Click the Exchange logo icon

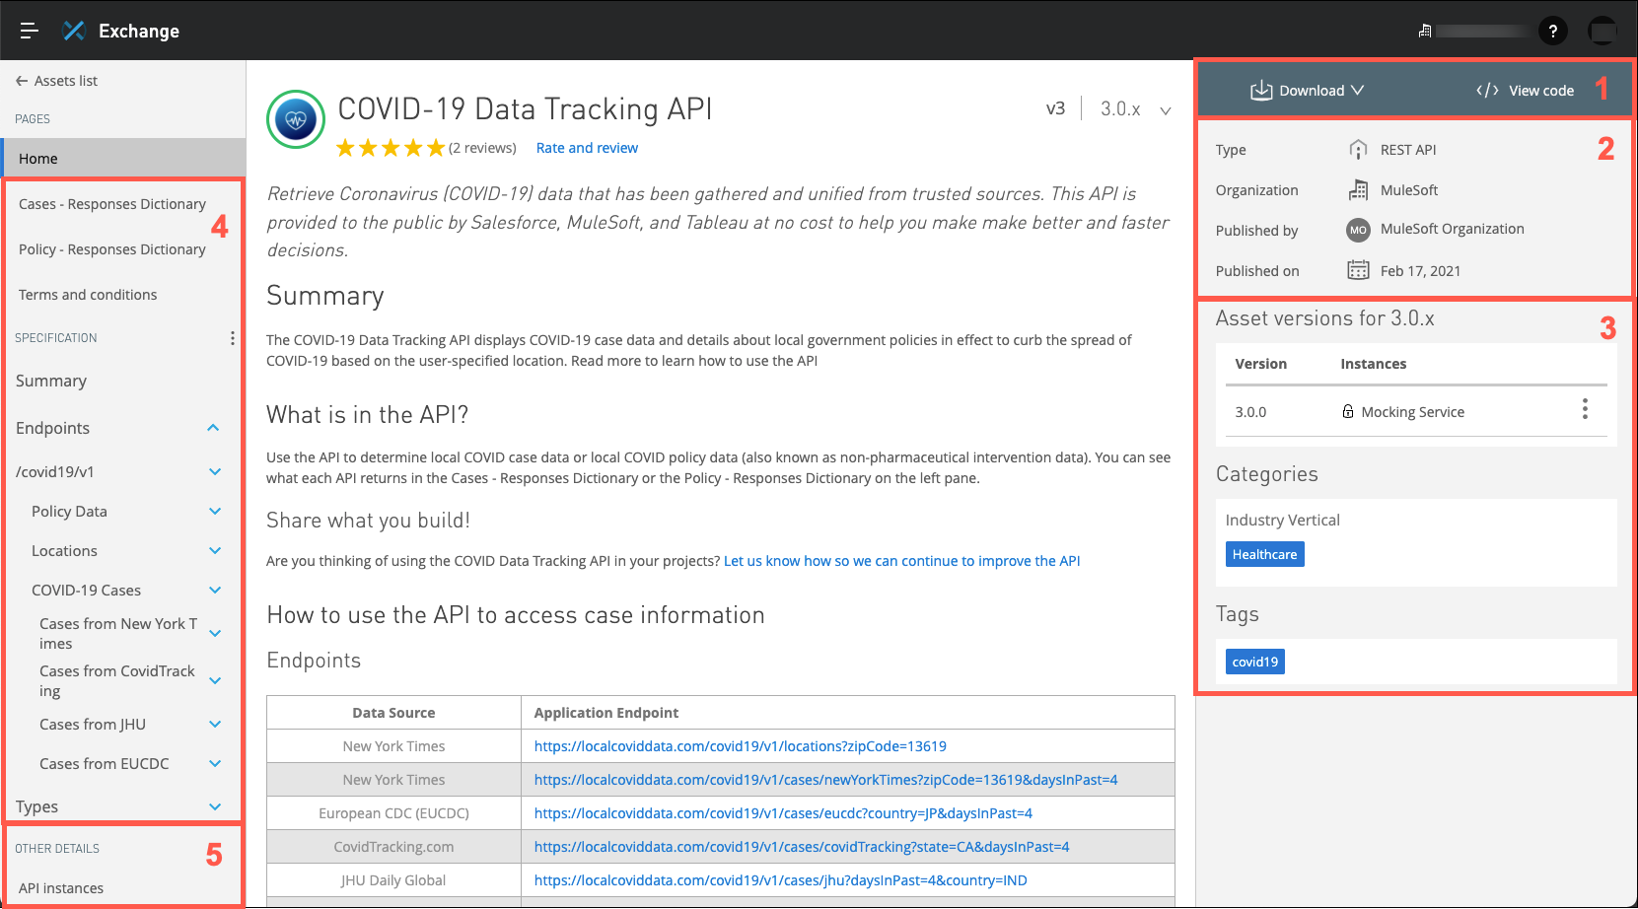pos(74,31)
